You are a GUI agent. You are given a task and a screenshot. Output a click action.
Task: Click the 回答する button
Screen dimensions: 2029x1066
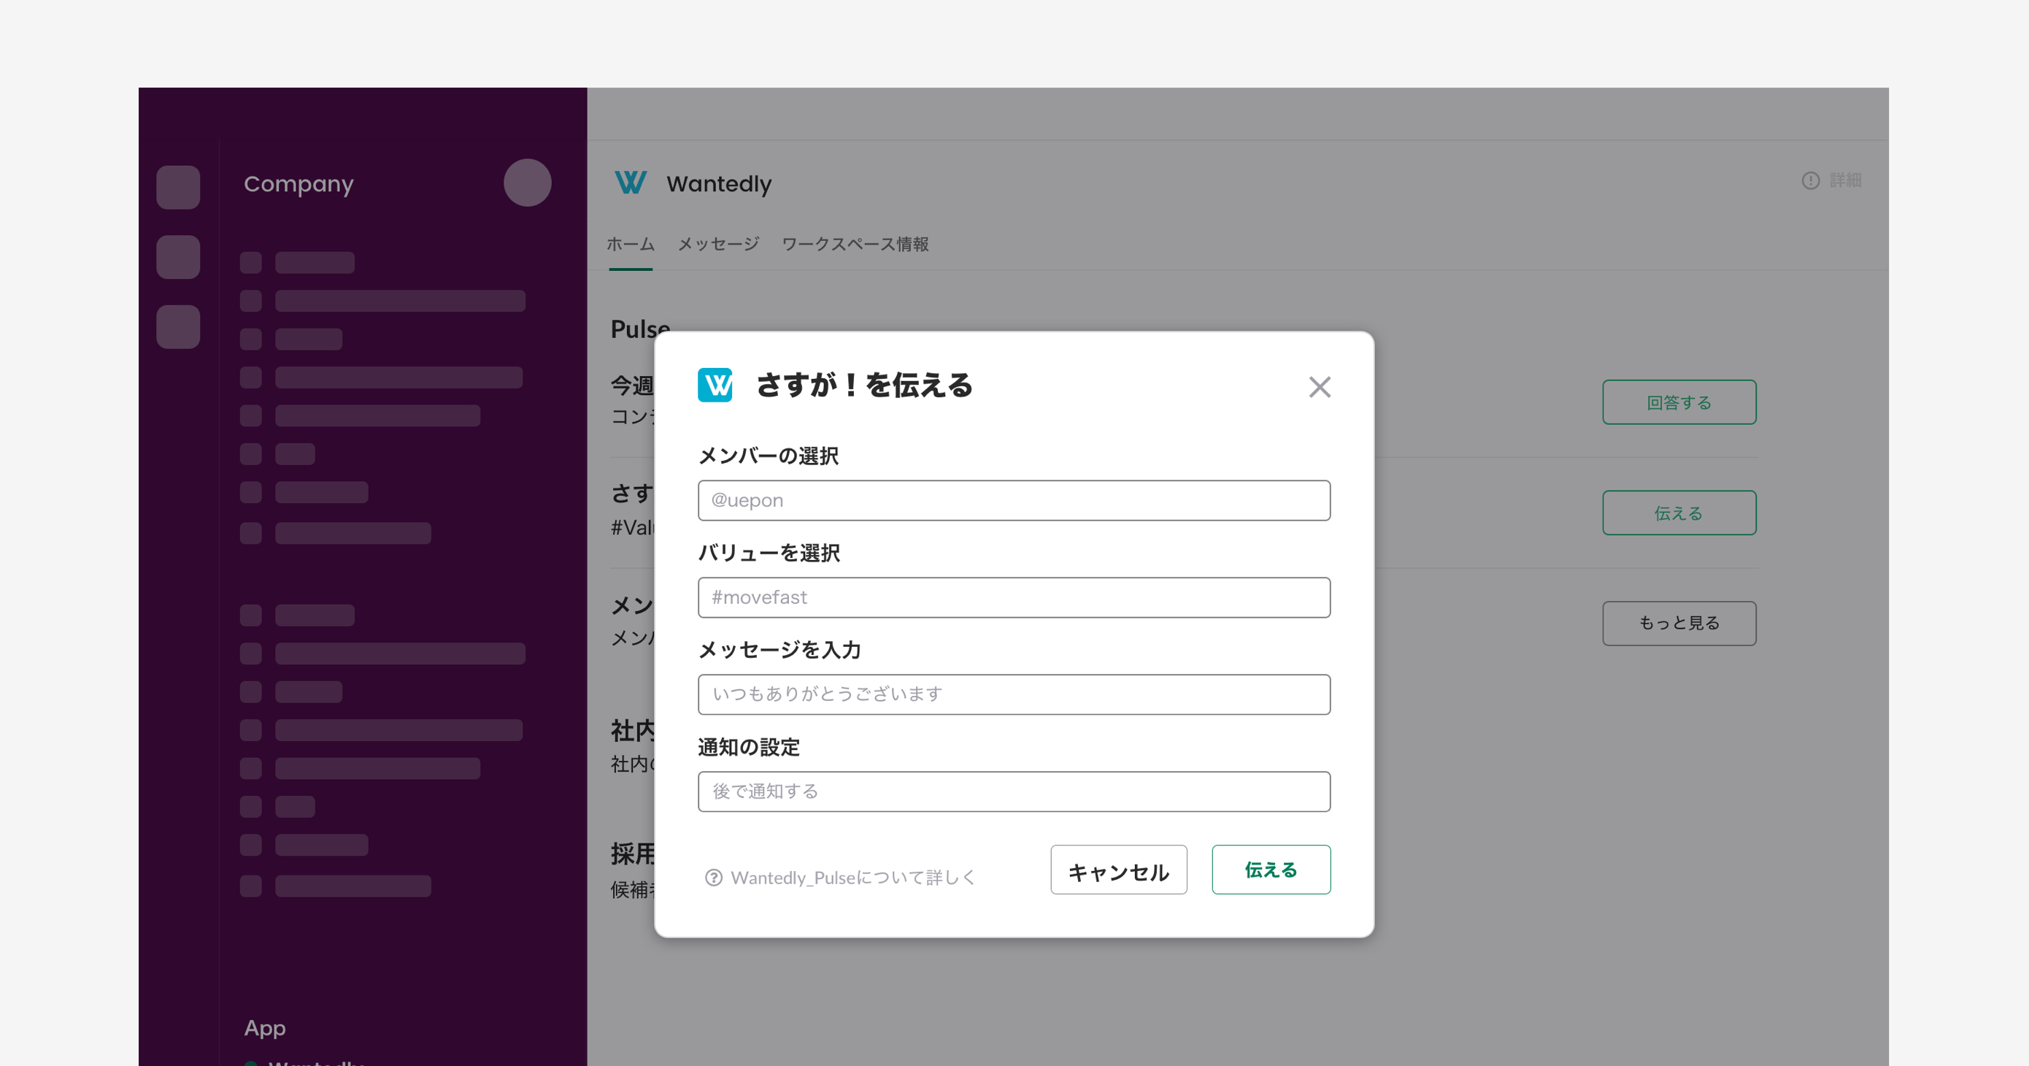click(x=1679, y=402)
